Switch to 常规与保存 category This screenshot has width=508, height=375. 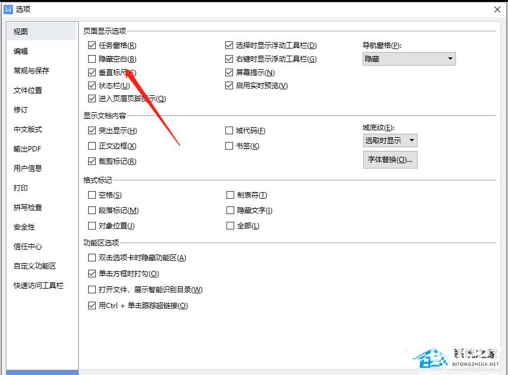41,70
